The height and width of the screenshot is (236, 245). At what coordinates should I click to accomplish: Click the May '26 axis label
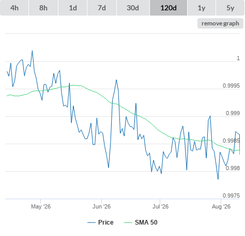(x=41, y=206)
